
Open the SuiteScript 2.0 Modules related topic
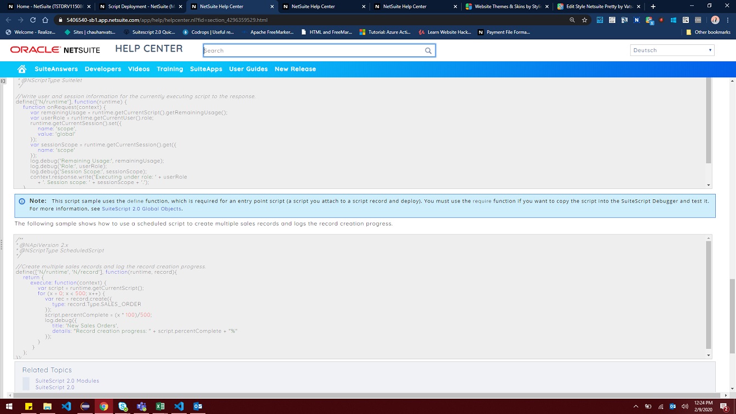(x=67, y=381)
